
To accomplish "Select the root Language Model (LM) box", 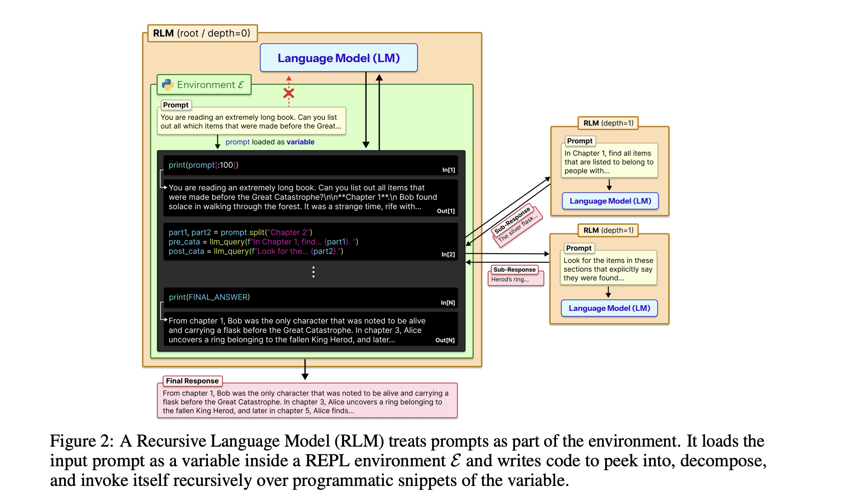I will click(x=339, y=58).
